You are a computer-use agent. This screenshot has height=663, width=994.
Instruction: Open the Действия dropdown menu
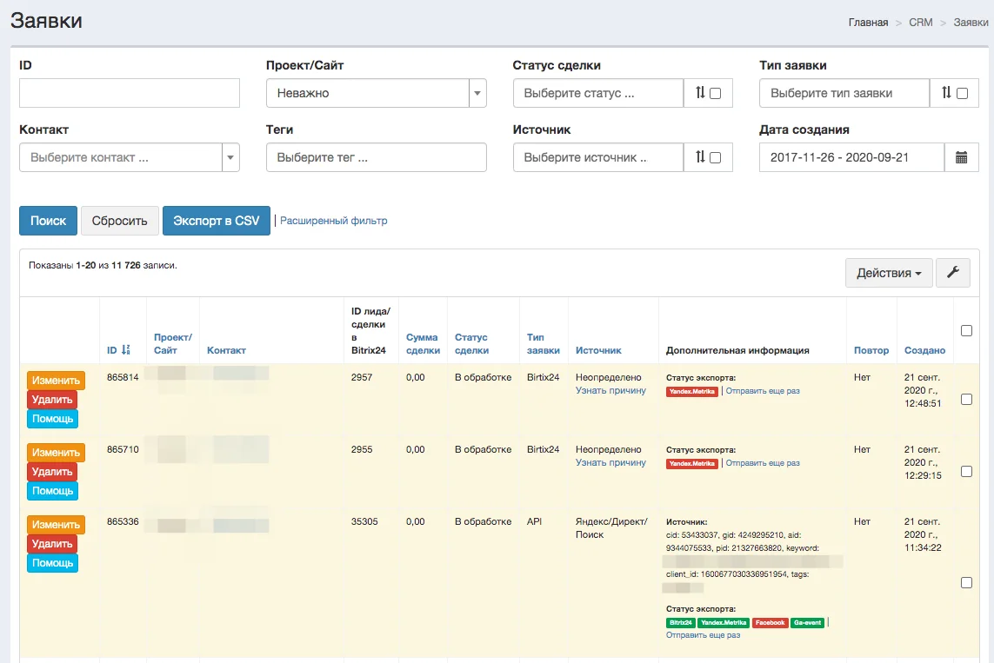point(889,273)
